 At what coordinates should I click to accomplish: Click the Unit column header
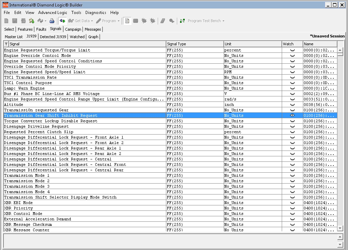coord(252,44)
